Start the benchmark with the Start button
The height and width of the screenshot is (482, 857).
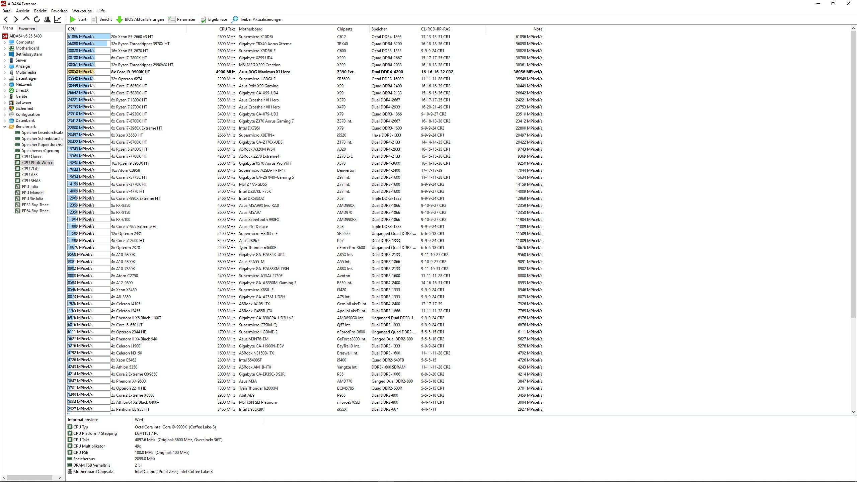coord(78,19)
